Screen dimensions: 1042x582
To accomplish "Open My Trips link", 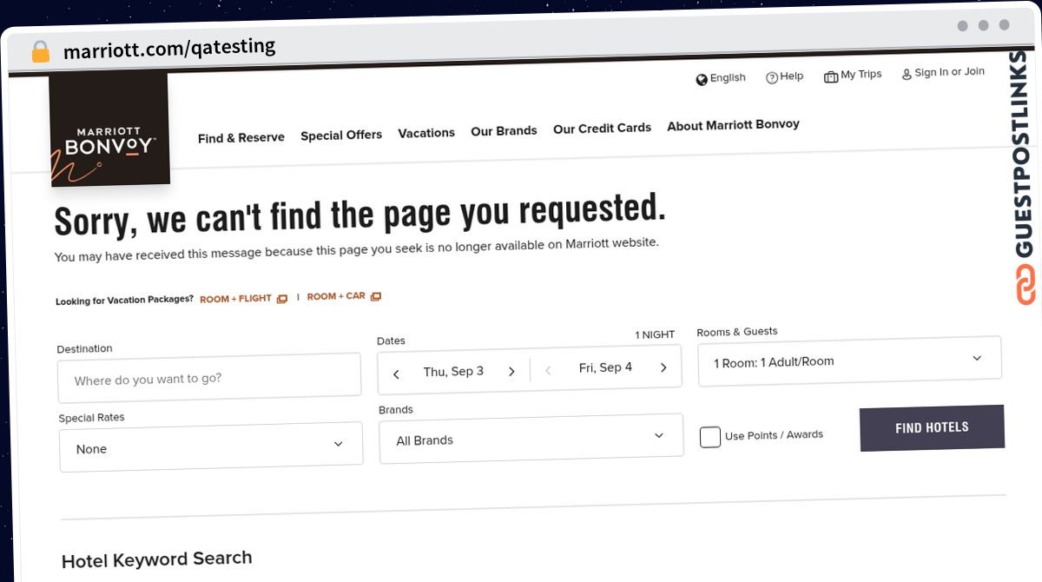I will pos(861,75).
